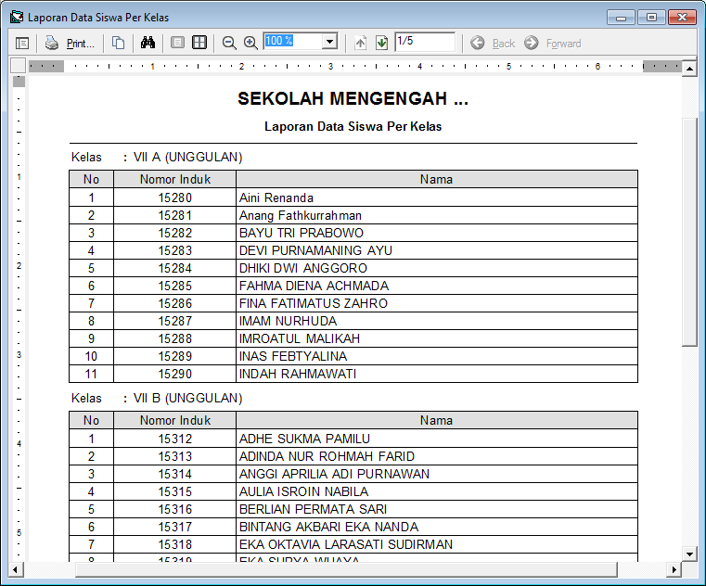Maximize the Laporan Data Siswa window

[651, 18]
